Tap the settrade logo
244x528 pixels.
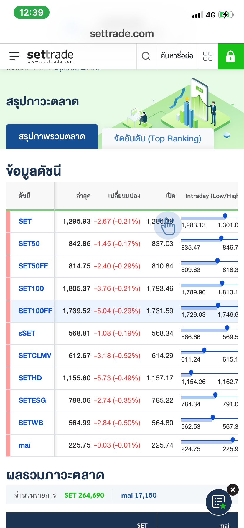(50, 56)
